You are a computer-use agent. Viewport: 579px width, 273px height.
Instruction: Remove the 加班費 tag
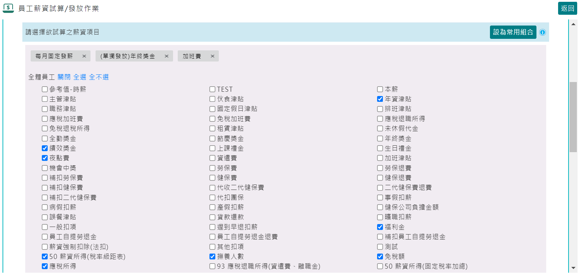[212, 56]
